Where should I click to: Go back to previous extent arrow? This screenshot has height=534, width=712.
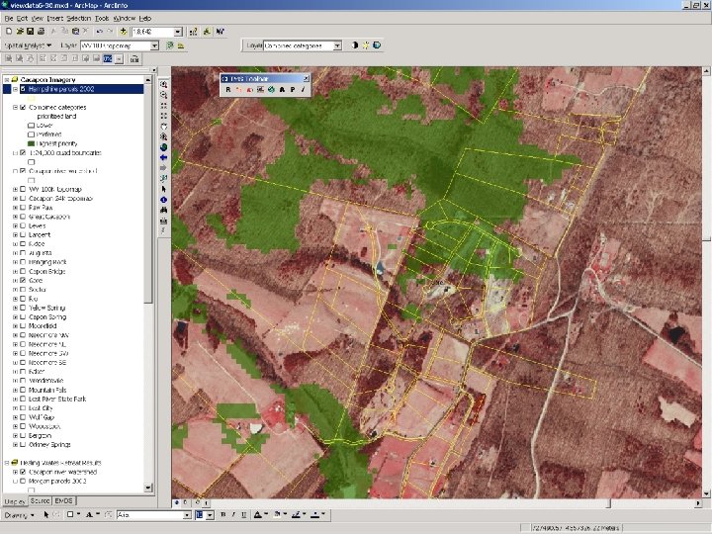click(163, 158)
